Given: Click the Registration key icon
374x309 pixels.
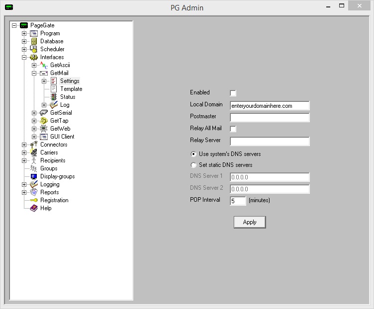Looking at the screenshot, I should (x=34, y=200).
